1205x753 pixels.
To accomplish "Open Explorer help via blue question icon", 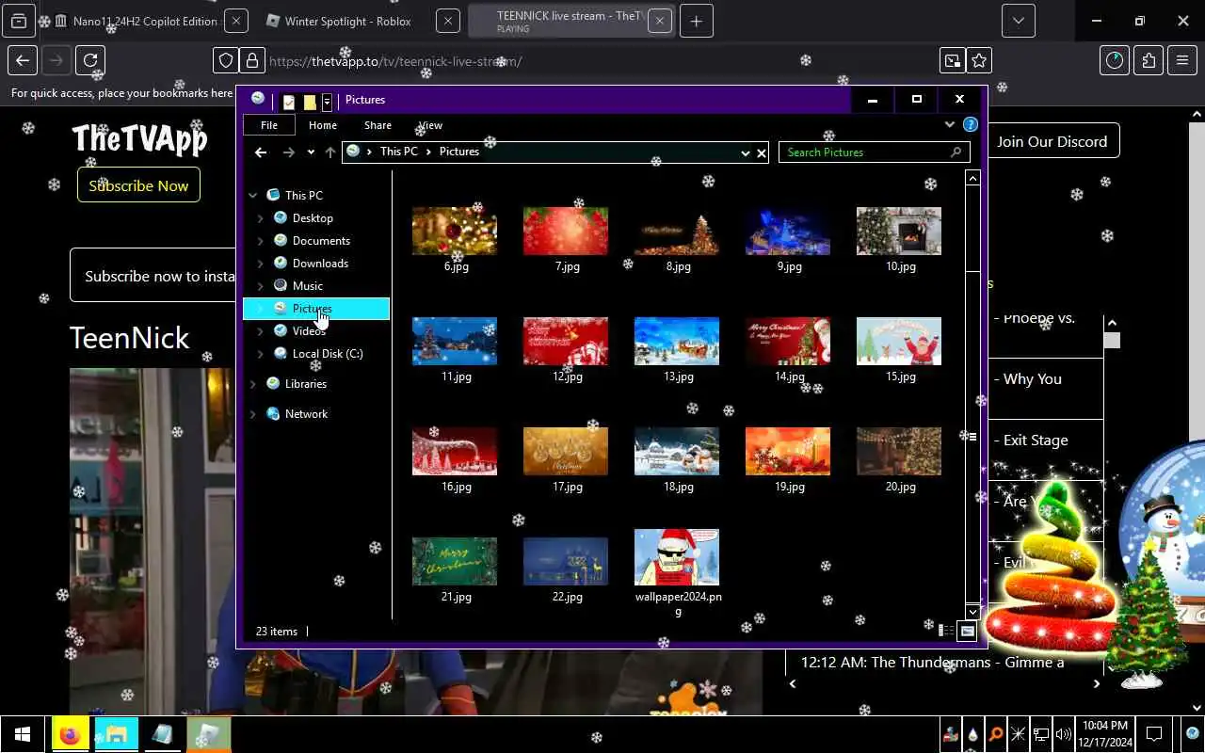I will 971,124.
